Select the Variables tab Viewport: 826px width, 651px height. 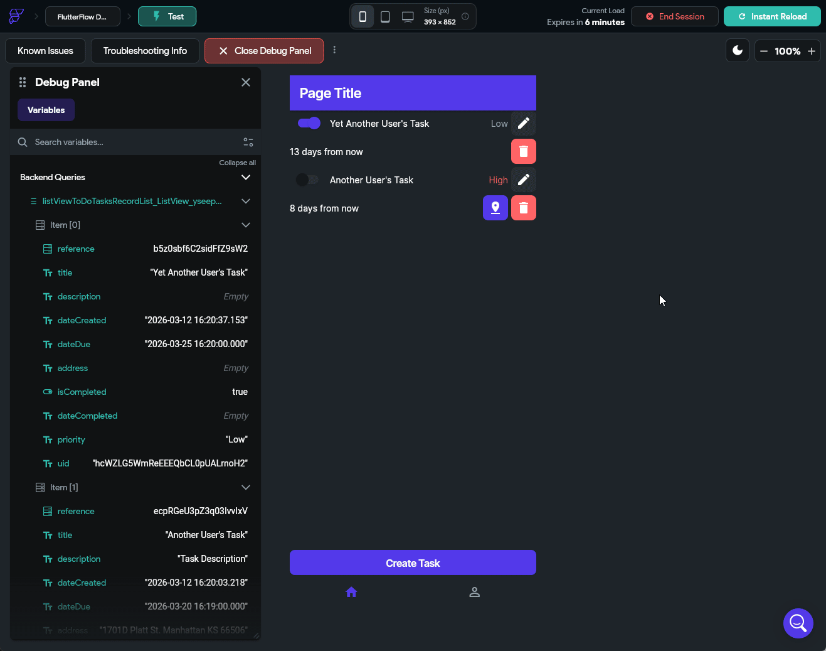(x=46, y=110)
